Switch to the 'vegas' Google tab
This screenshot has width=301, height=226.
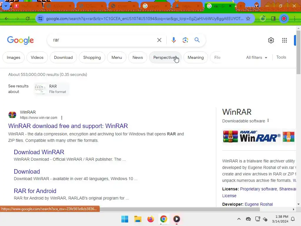point(155,6)
